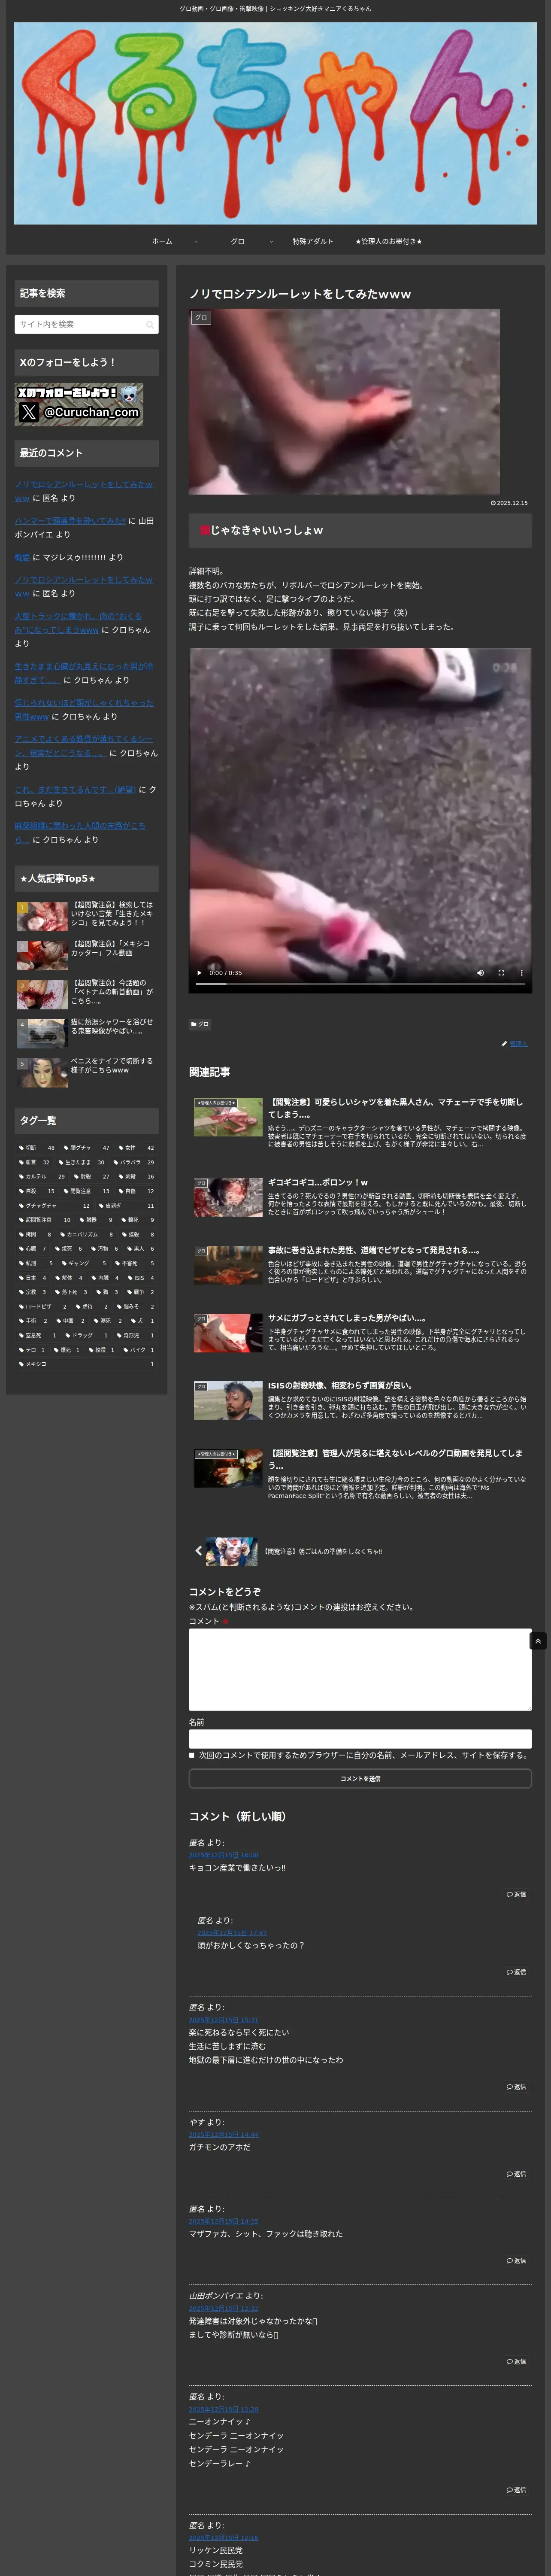The height and width of the screenshot is (2576, 551).
Task: Reply to the マザファカ、シット comment
Action: point(516,2260)
